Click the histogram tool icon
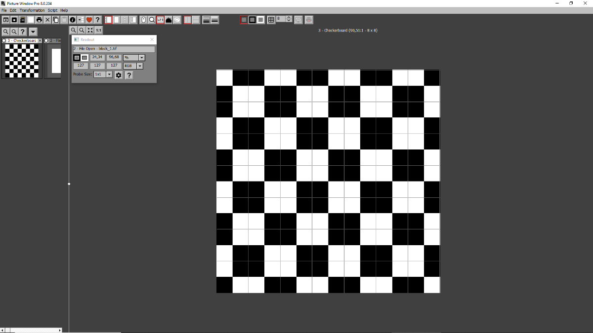Viewport: 593px width, 333px height. coord(169,20)
